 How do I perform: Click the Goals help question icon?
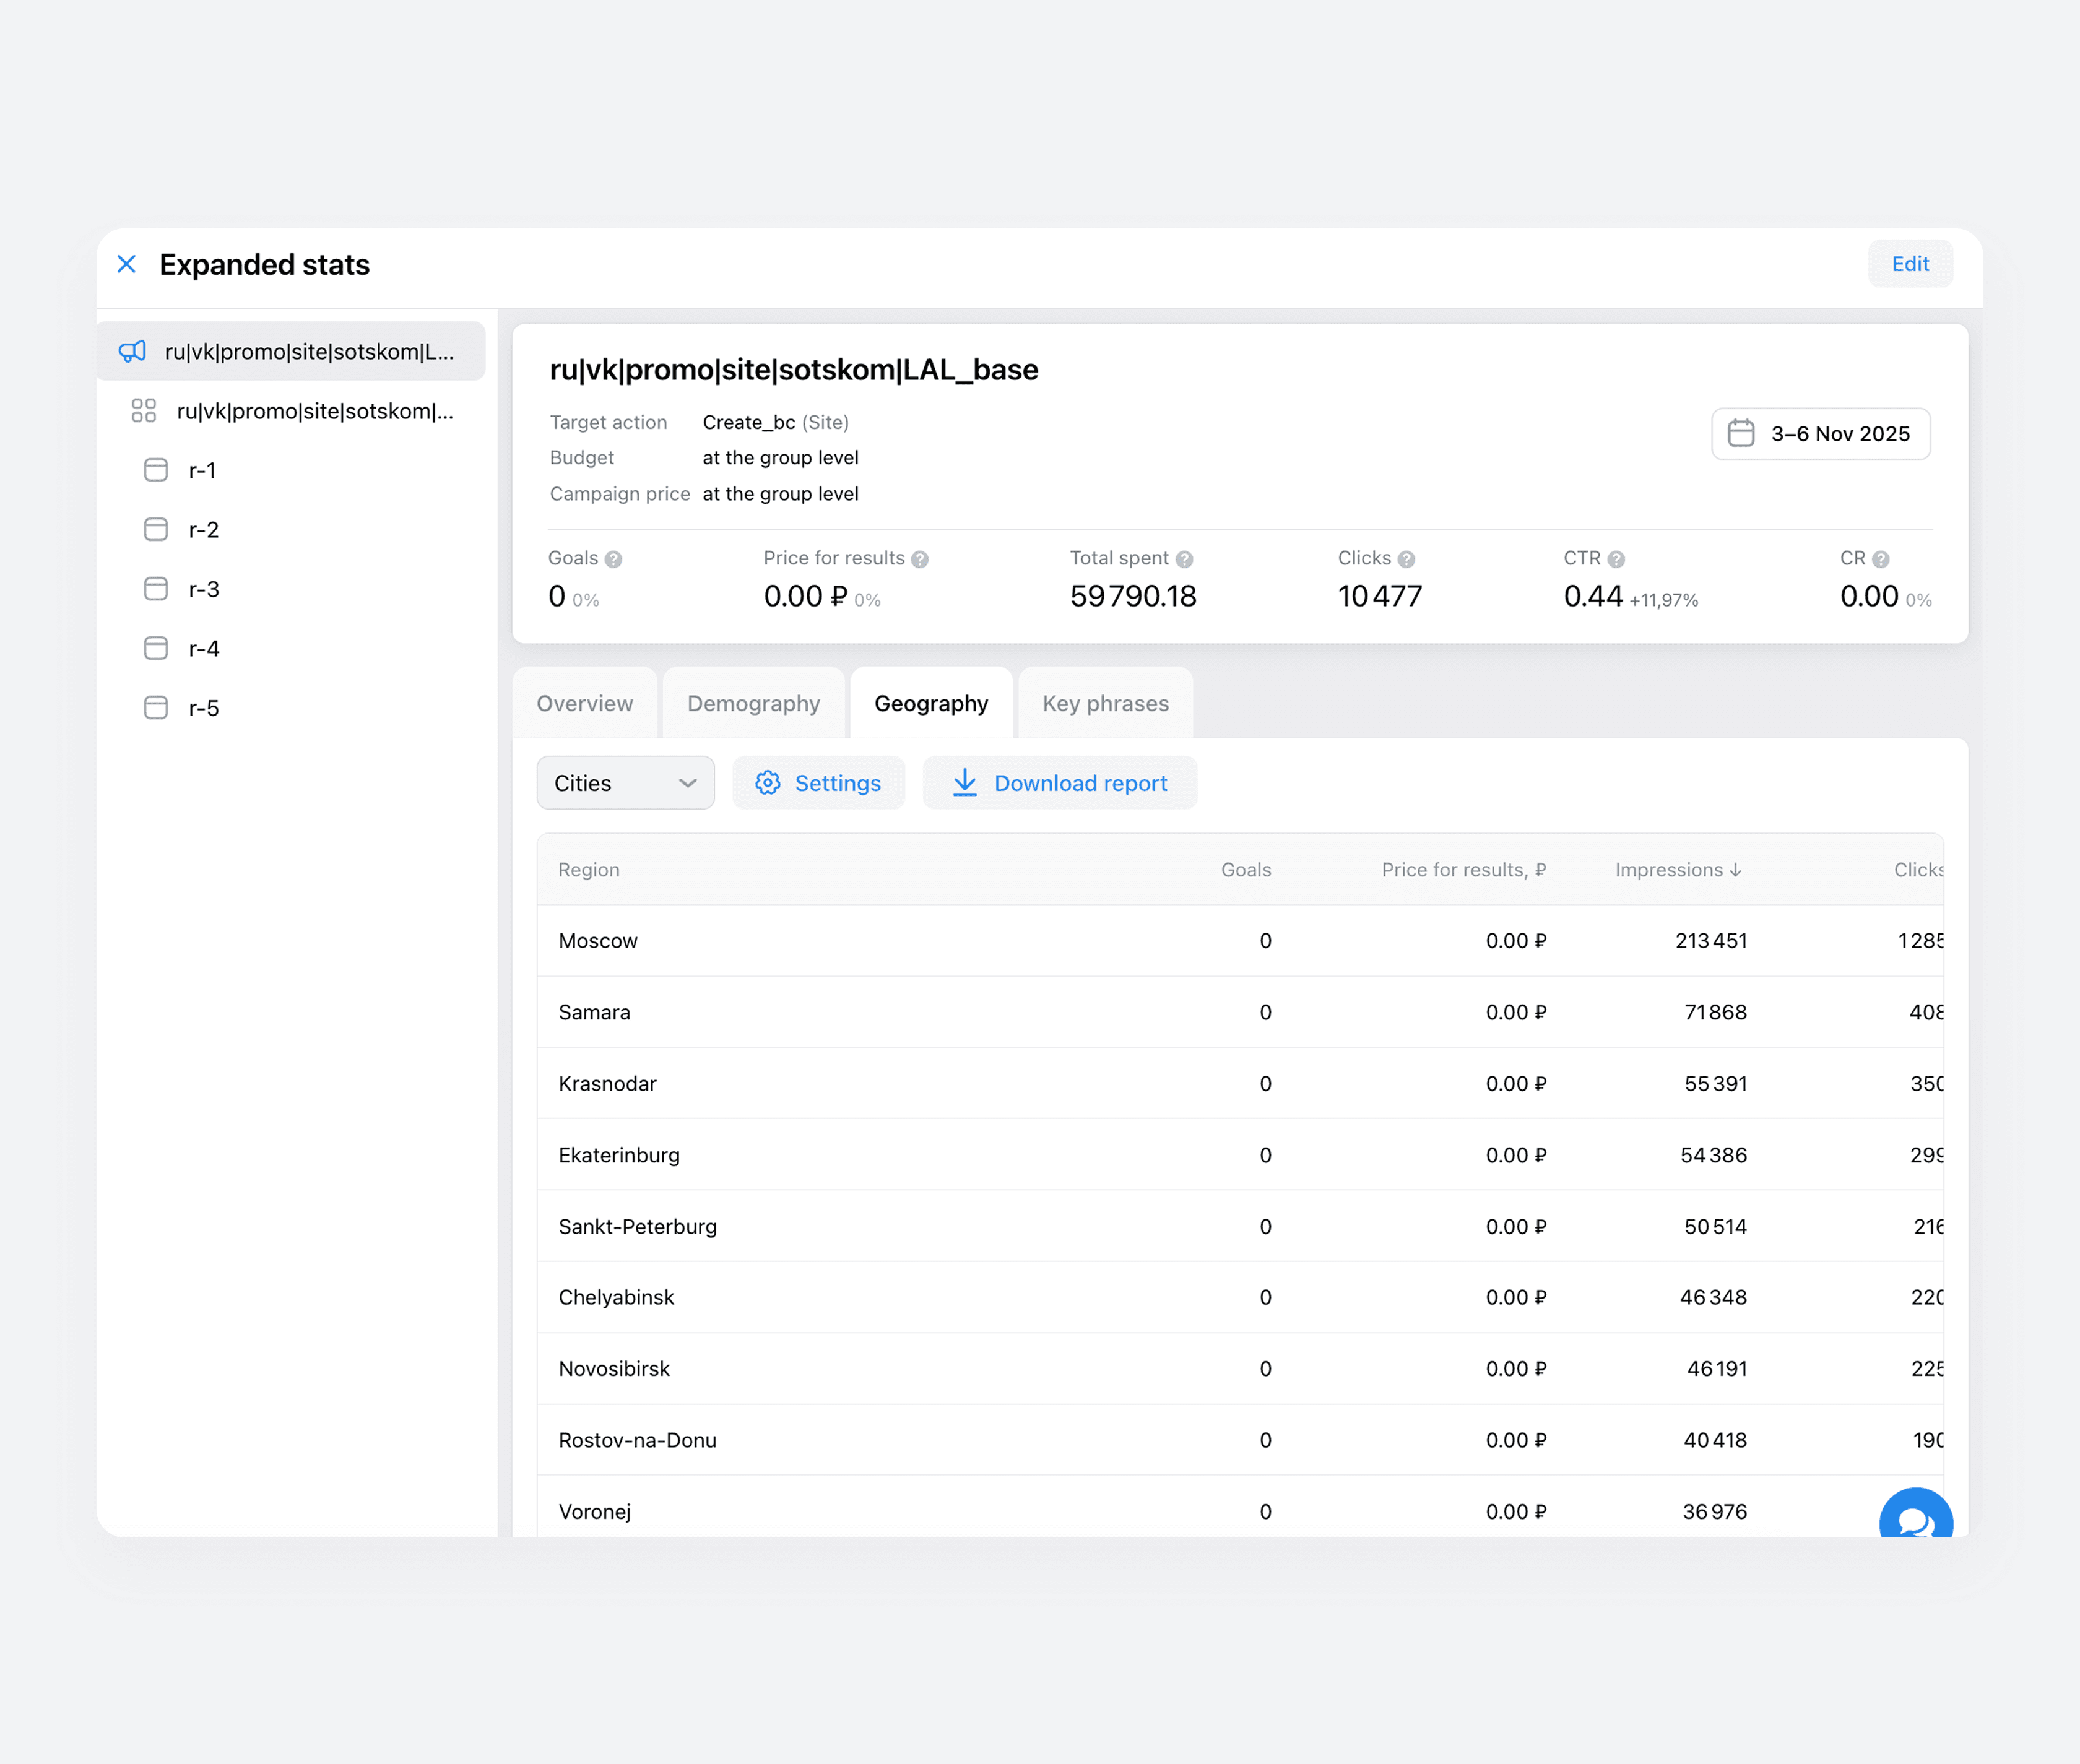tap(614, 560)
